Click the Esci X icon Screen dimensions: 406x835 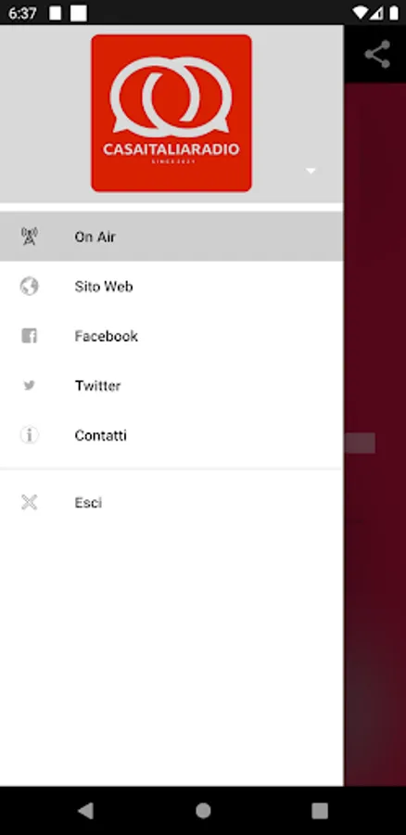coord(30,502)
